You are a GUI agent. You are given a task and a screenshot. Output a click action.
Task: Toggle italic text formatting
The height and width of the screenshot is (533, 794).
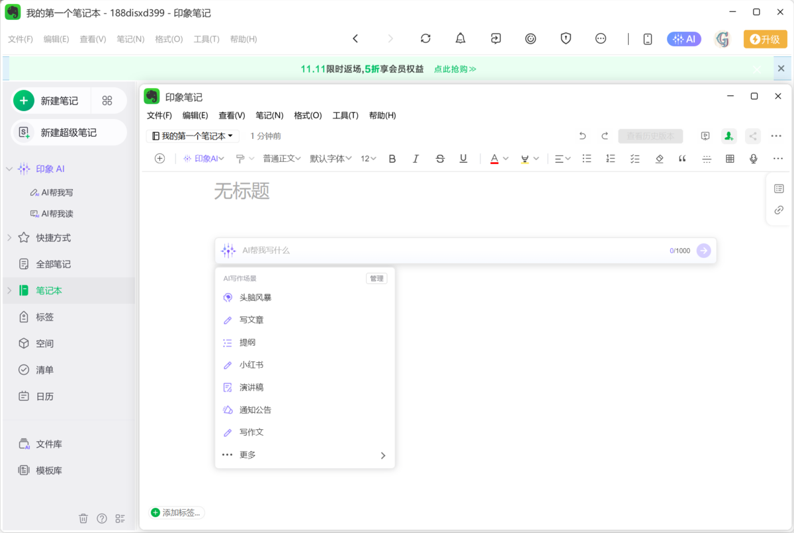pyautogui.click(x=416, y=158)
